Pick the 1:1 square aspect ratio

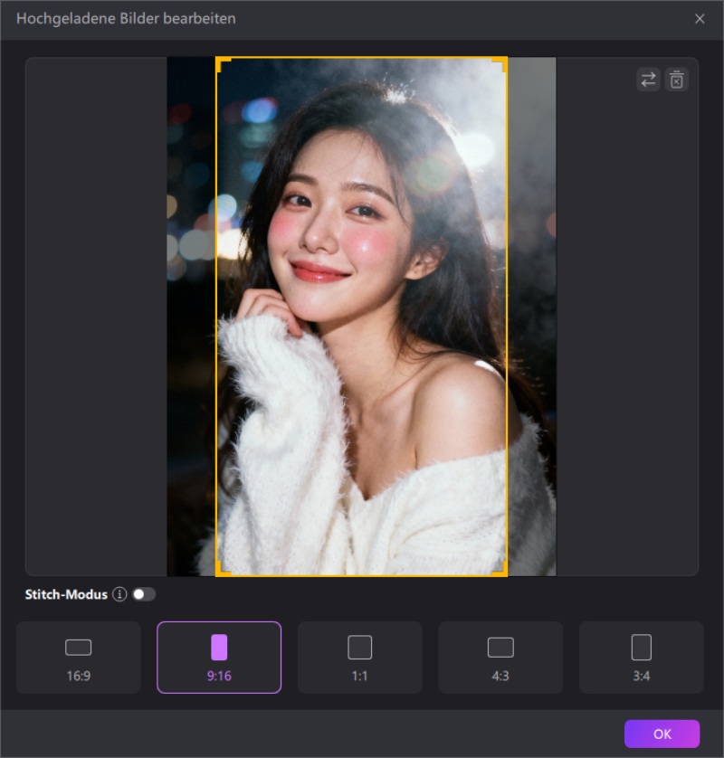pos(360,657)
